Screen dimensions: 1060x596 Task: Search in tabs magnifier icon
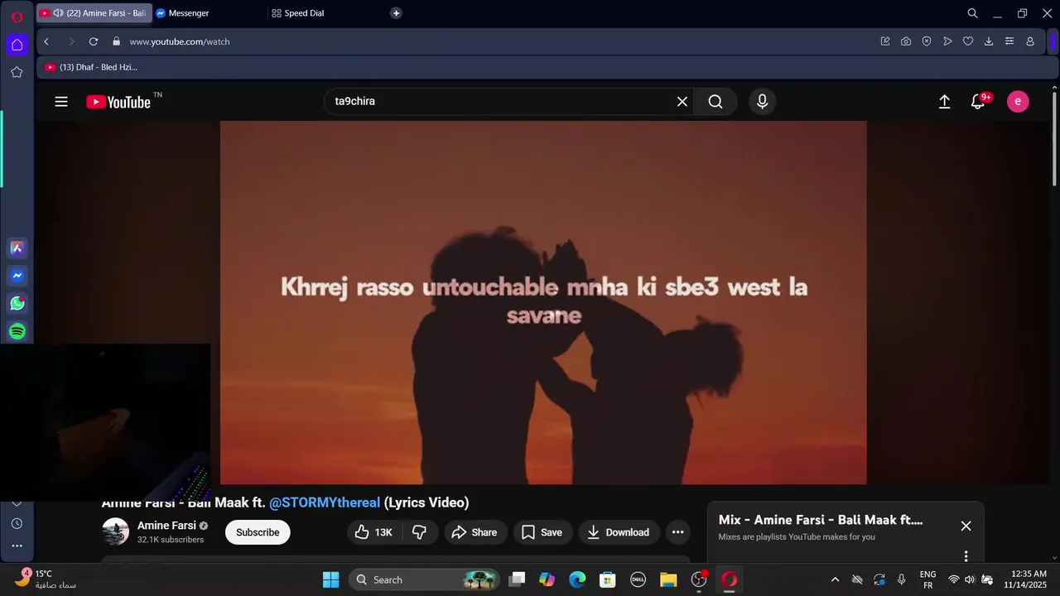(973, 13)
